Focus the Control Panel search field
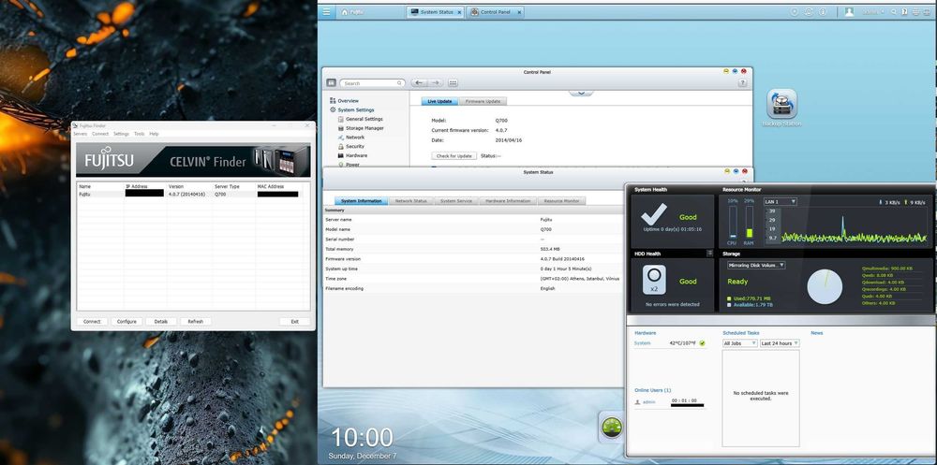Image resolution: width=937 pixels, height=465 pixels. tap(373, 83)
